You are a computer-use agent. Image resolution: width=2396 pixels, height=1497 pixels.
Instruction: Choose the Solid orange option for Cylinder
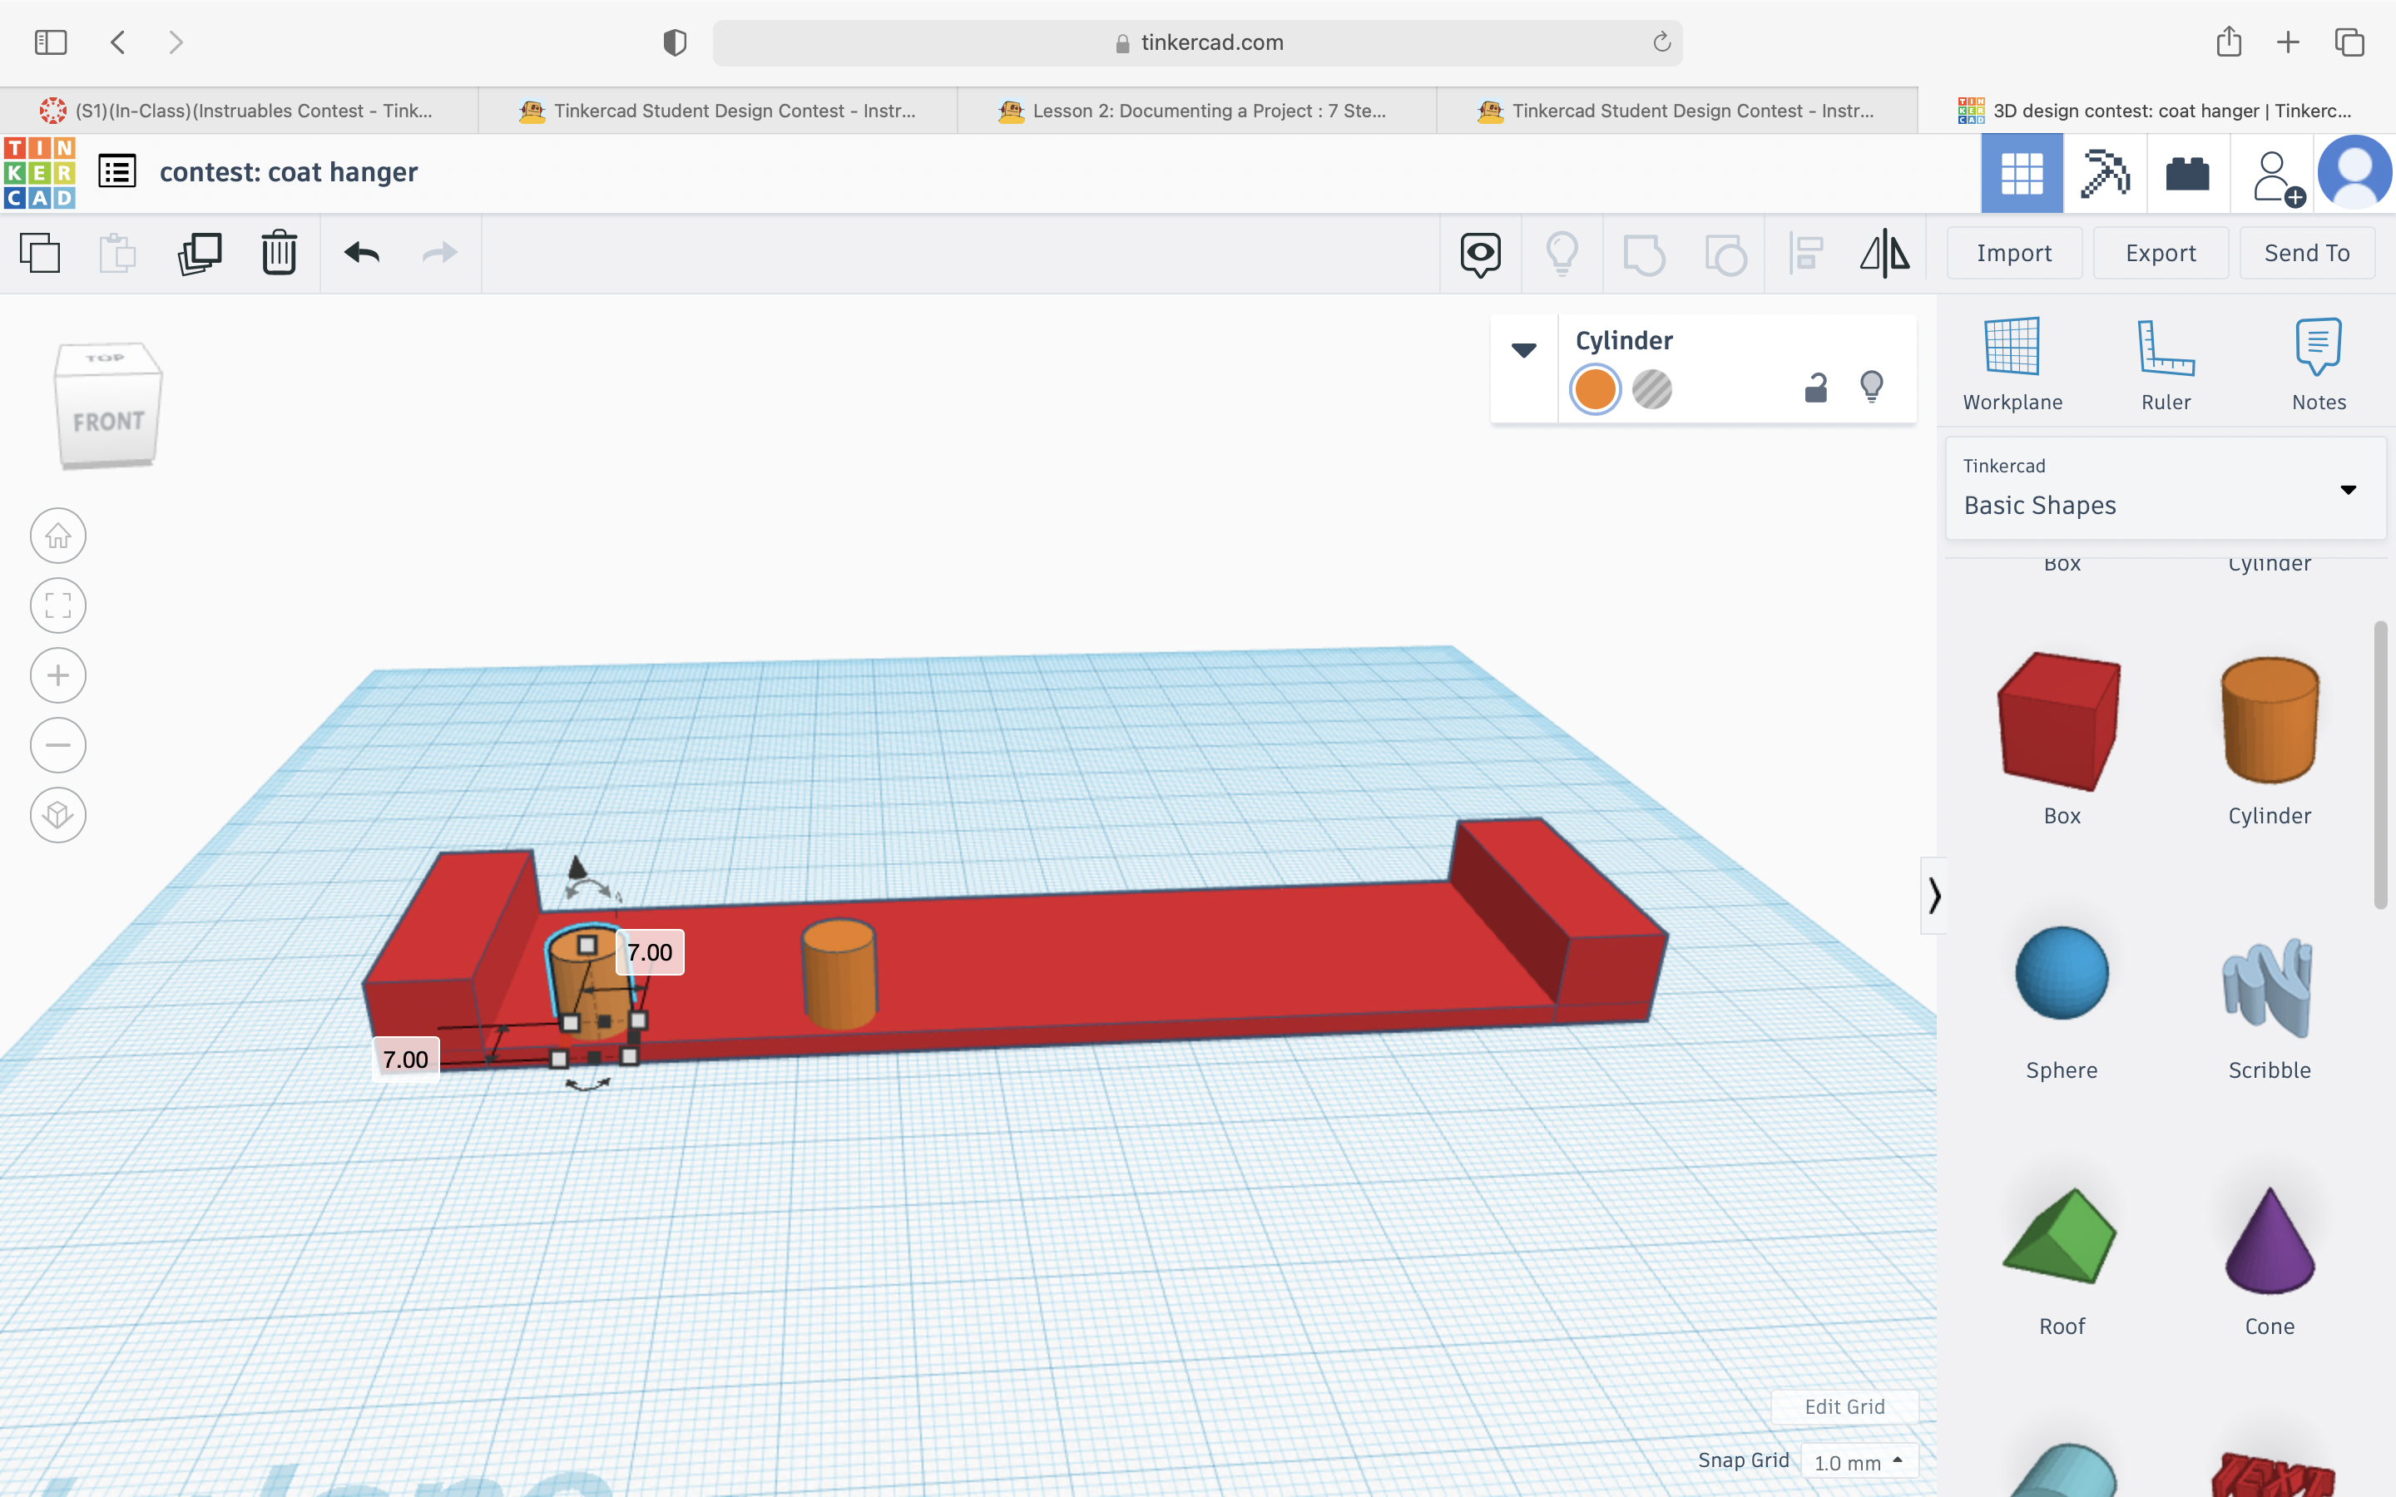(x=1595, y=389)
